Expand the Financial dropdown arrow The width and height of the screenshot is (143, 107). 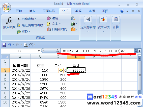point(30,32)
